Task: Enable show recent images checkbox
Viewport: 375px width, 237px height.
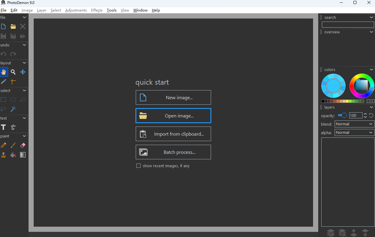Action: [138, 166]
